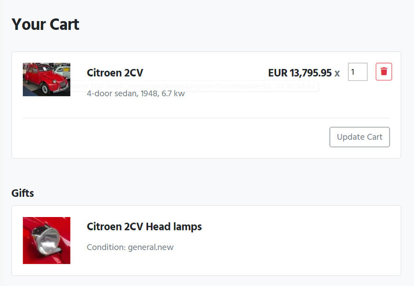Click the multiplication x beside the price
Image resolution: width=414 pixels, height=286 pixels.
tap(337, 73)
